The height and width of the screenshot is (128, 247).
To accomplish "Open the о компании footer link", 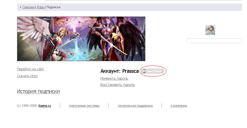I will point(179,106).
